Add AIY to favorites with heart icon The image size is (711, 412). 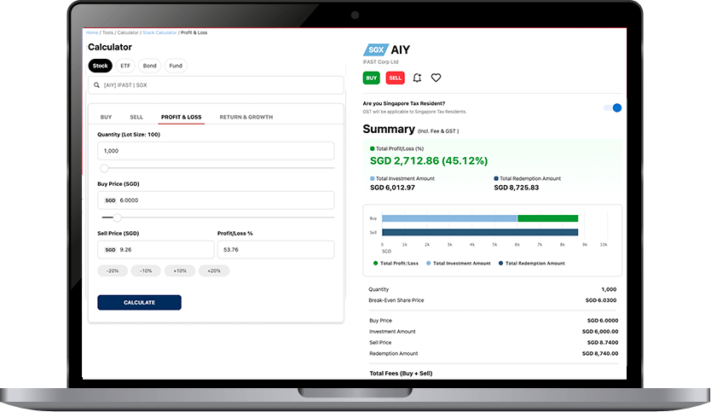click(436, 78)
